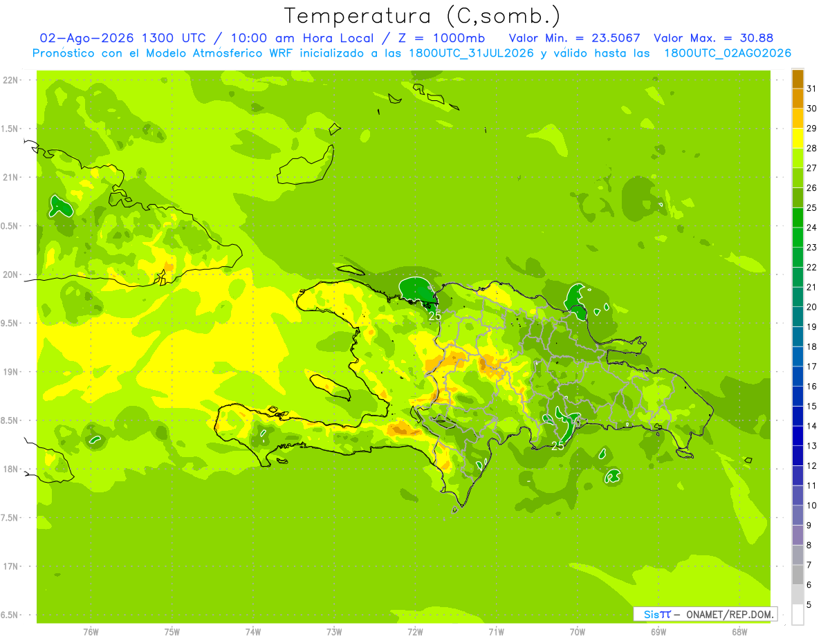Screen dimensions: 830x641
Task: Click the 69W longitude axis label
Action: pos(658,632)
